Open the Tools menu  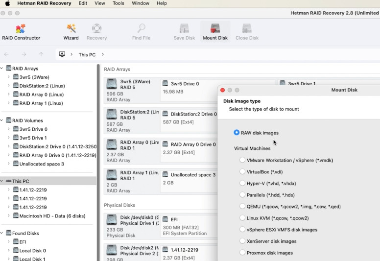pos(119,3)
